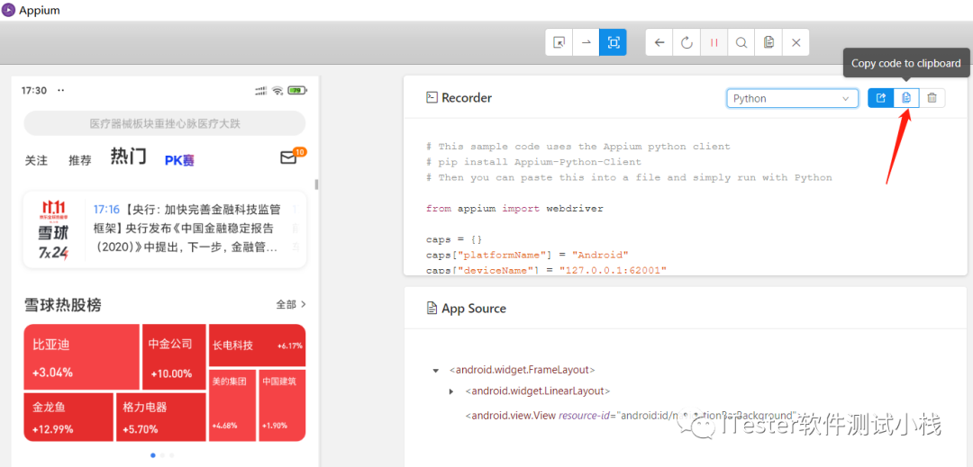Copy XML source with clipboard toolbar icon
973x467 pixels.
pyautogui.click(x=768, y=42)
